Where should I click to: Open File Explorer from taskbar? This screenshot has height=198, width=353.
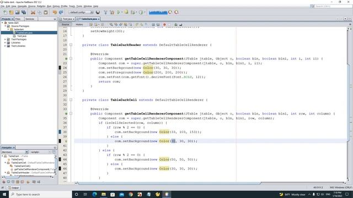(104, 194)
